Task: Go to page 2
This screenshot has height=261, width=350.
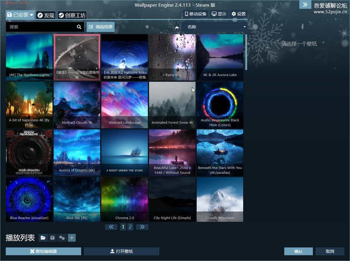Action: point(130,227)
